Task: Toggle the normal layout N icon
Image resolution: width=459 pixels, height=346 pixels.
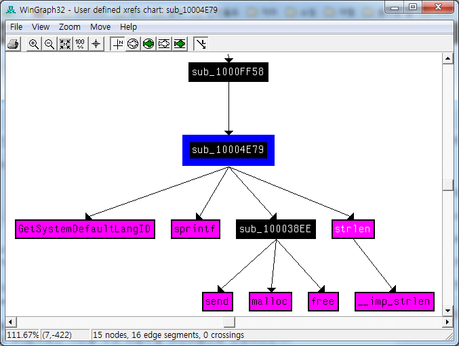Action: [117, 44]
